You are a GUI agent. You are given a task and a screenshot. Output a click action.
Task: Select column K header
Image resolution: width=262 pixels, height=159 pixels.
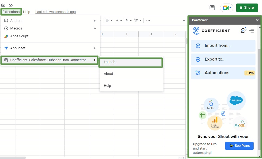[175, 34]
